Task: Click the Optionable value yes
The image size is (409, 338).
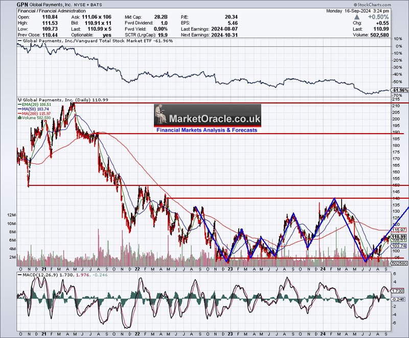Action: point(107,35)
